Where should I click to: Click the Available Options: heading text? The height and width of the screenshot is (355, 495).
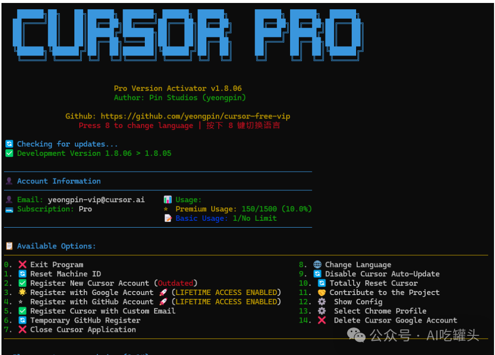tap(56, 246)
